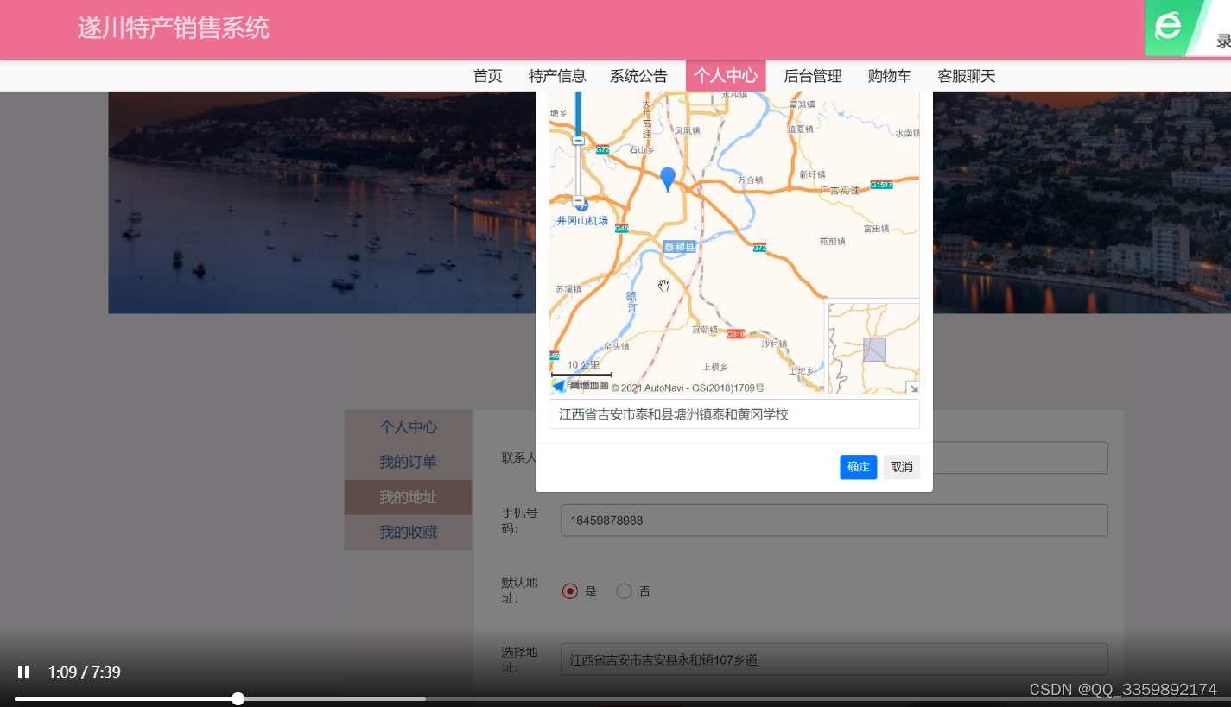Open the 购物车 nav item
This screenshot has width=1231, height=707.
(890, 76)
